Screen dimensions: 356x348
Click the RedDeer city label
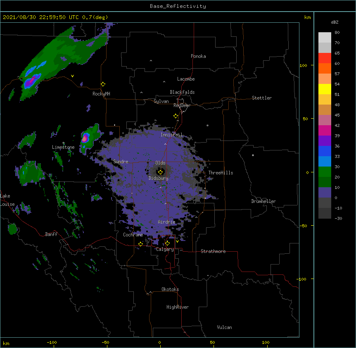coord(182,105)
